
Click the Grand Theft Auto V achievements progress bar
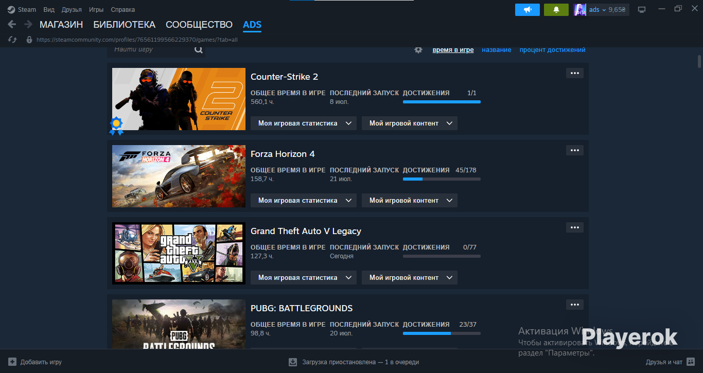pyautogui.click(x=442, y=256)
